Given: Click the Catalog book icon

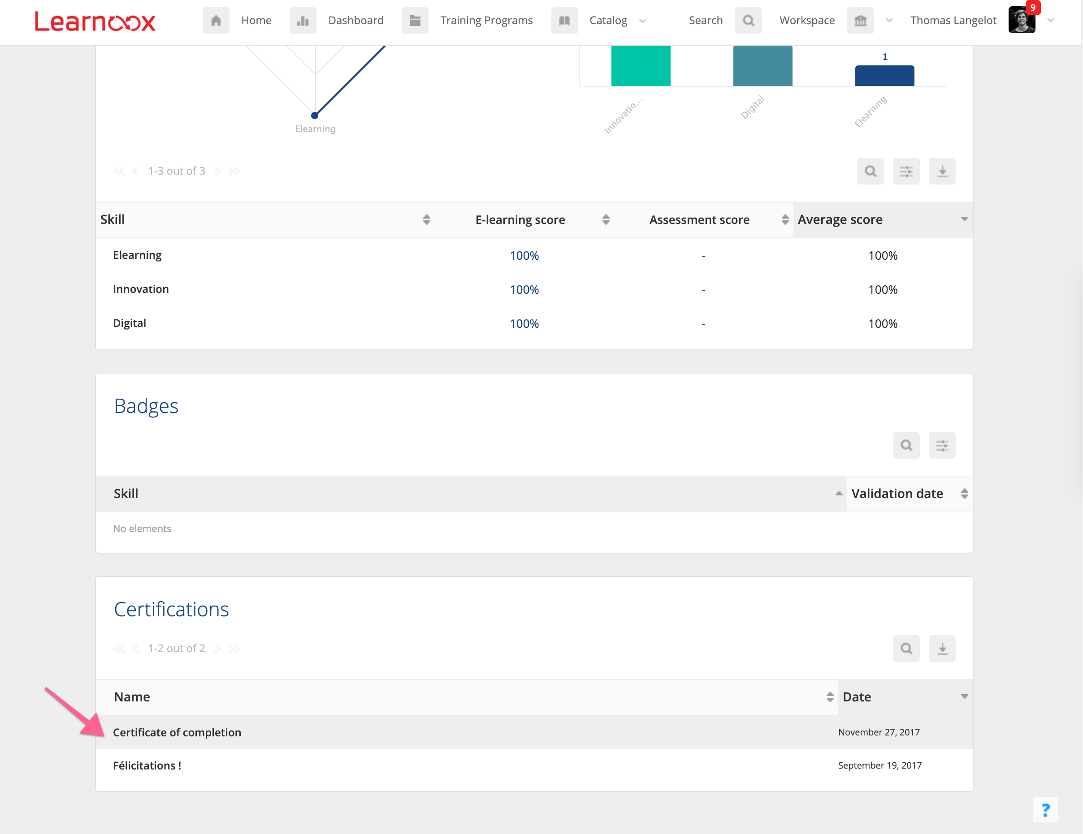Looking at the screenshot, I should [564, 20].
